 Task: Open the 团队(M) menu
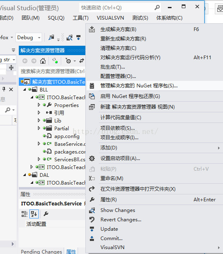(x=31, y=18)
